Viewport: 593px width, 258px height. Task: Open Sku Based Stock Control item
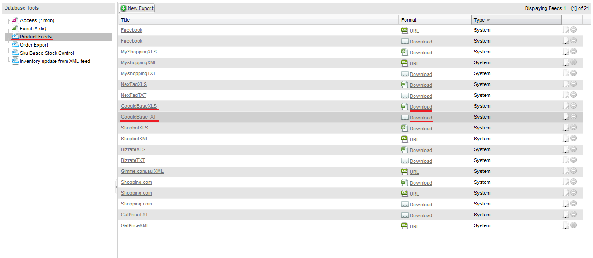pyautogui.click(x=47, y=53)
